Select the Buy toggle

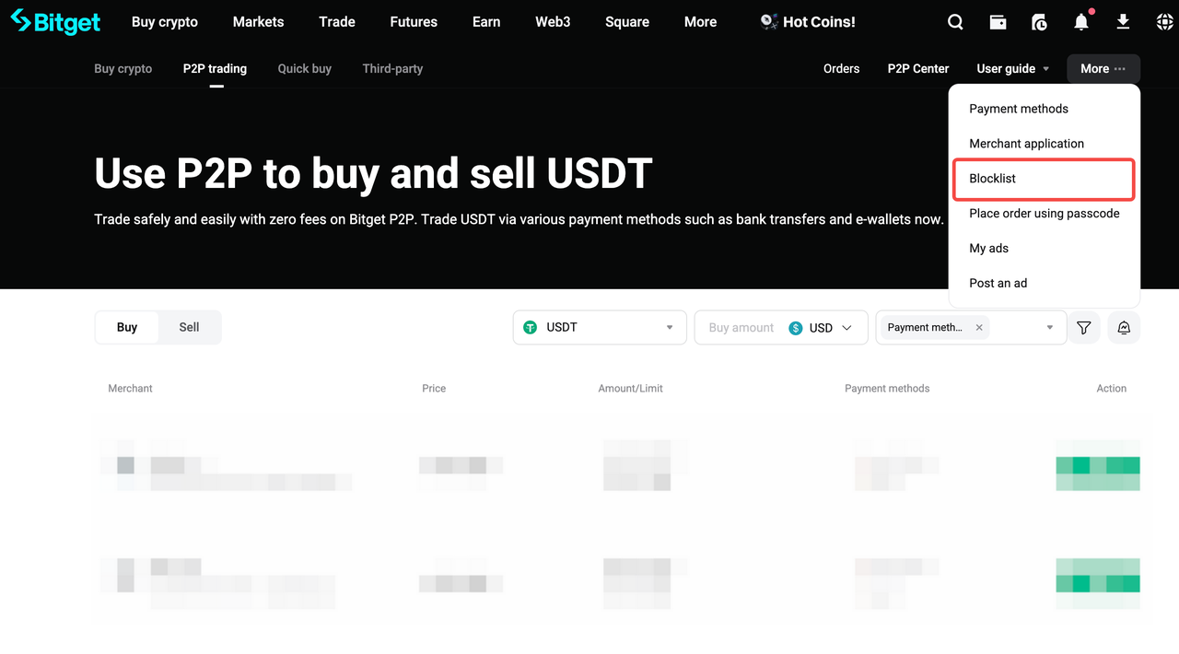127,327
